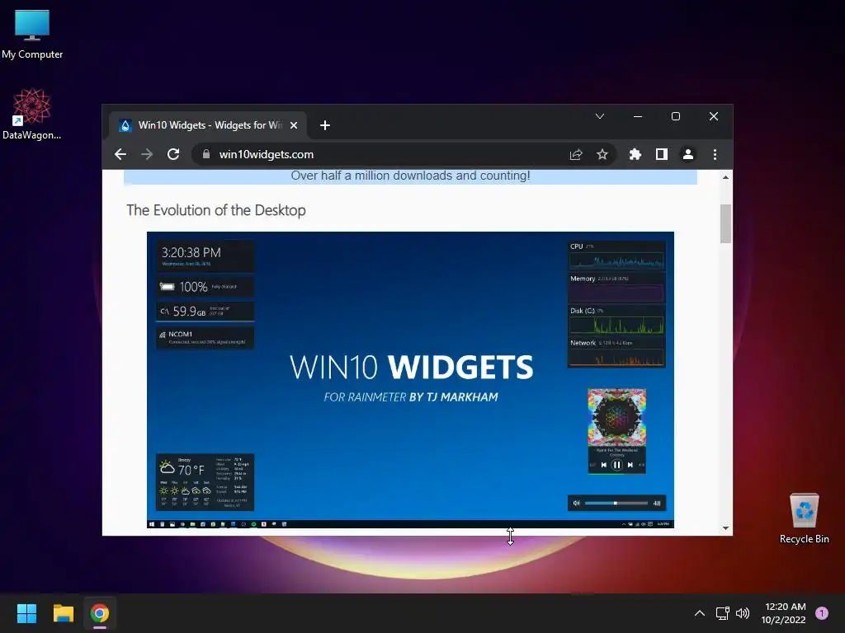845x633 pixels.
Task: Show hidden system tray icons
Action: click(700, 613)
